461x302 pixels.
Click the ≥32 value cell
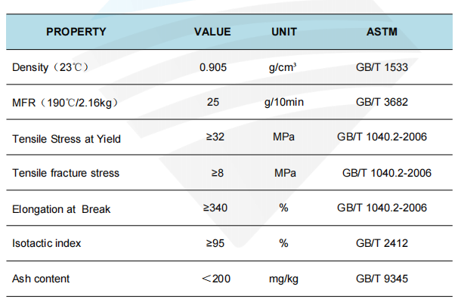pyautogui.click(x=215, y=137)
